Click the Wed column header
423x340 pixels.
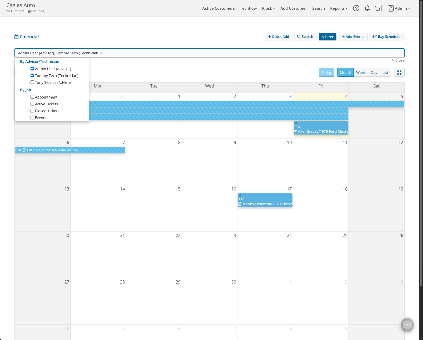tap(210, 86)
